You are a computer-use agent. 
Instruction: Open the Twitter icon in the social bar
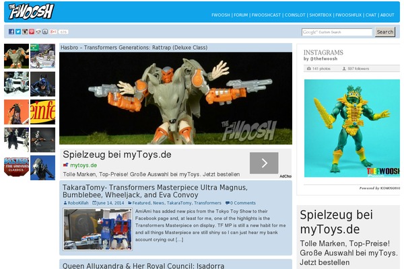(18, 32)
